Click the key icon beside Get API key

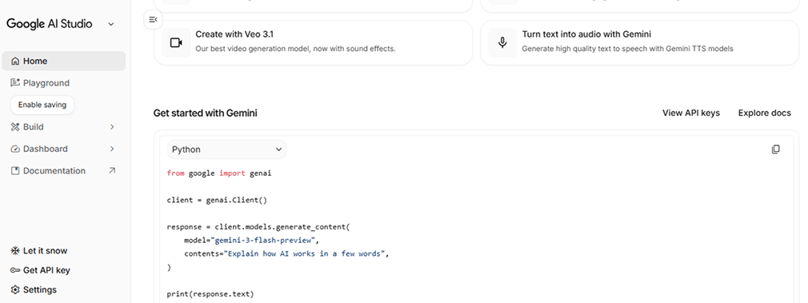(x=15, y=270)
